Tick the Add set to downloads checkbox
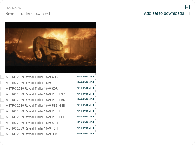 pos(188,13)
